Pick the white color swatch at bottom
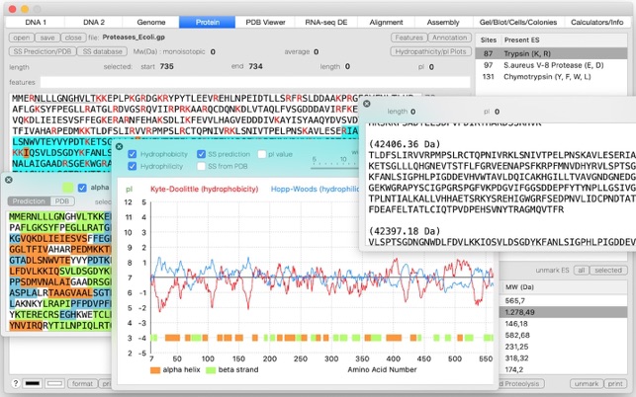This screenshot has width=636, height=397. point(54,383)
